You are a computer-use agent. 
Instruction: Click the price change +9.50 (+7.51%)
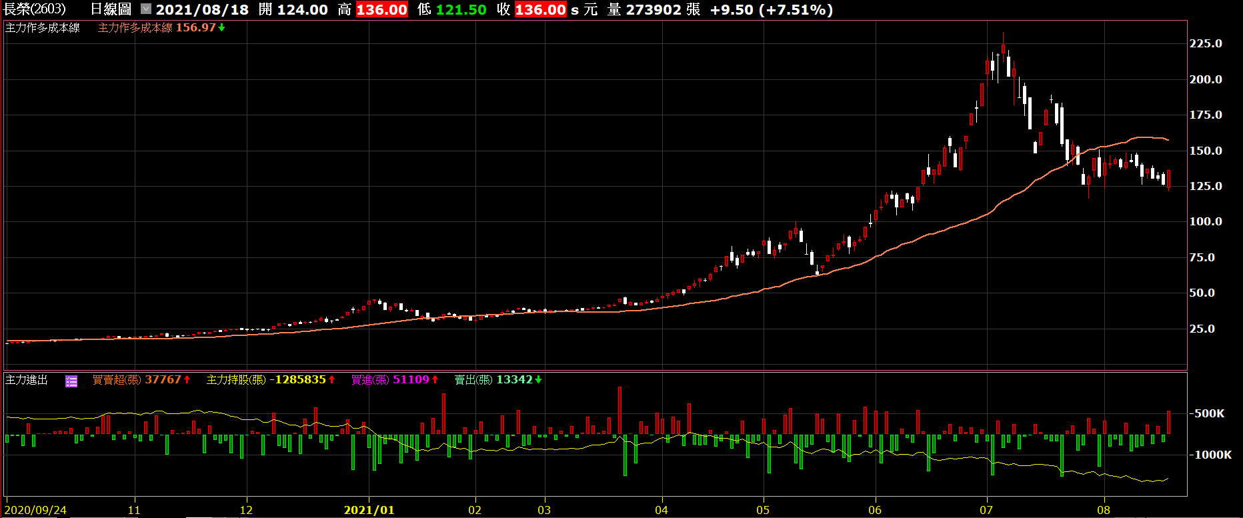(x=772, y=10)
